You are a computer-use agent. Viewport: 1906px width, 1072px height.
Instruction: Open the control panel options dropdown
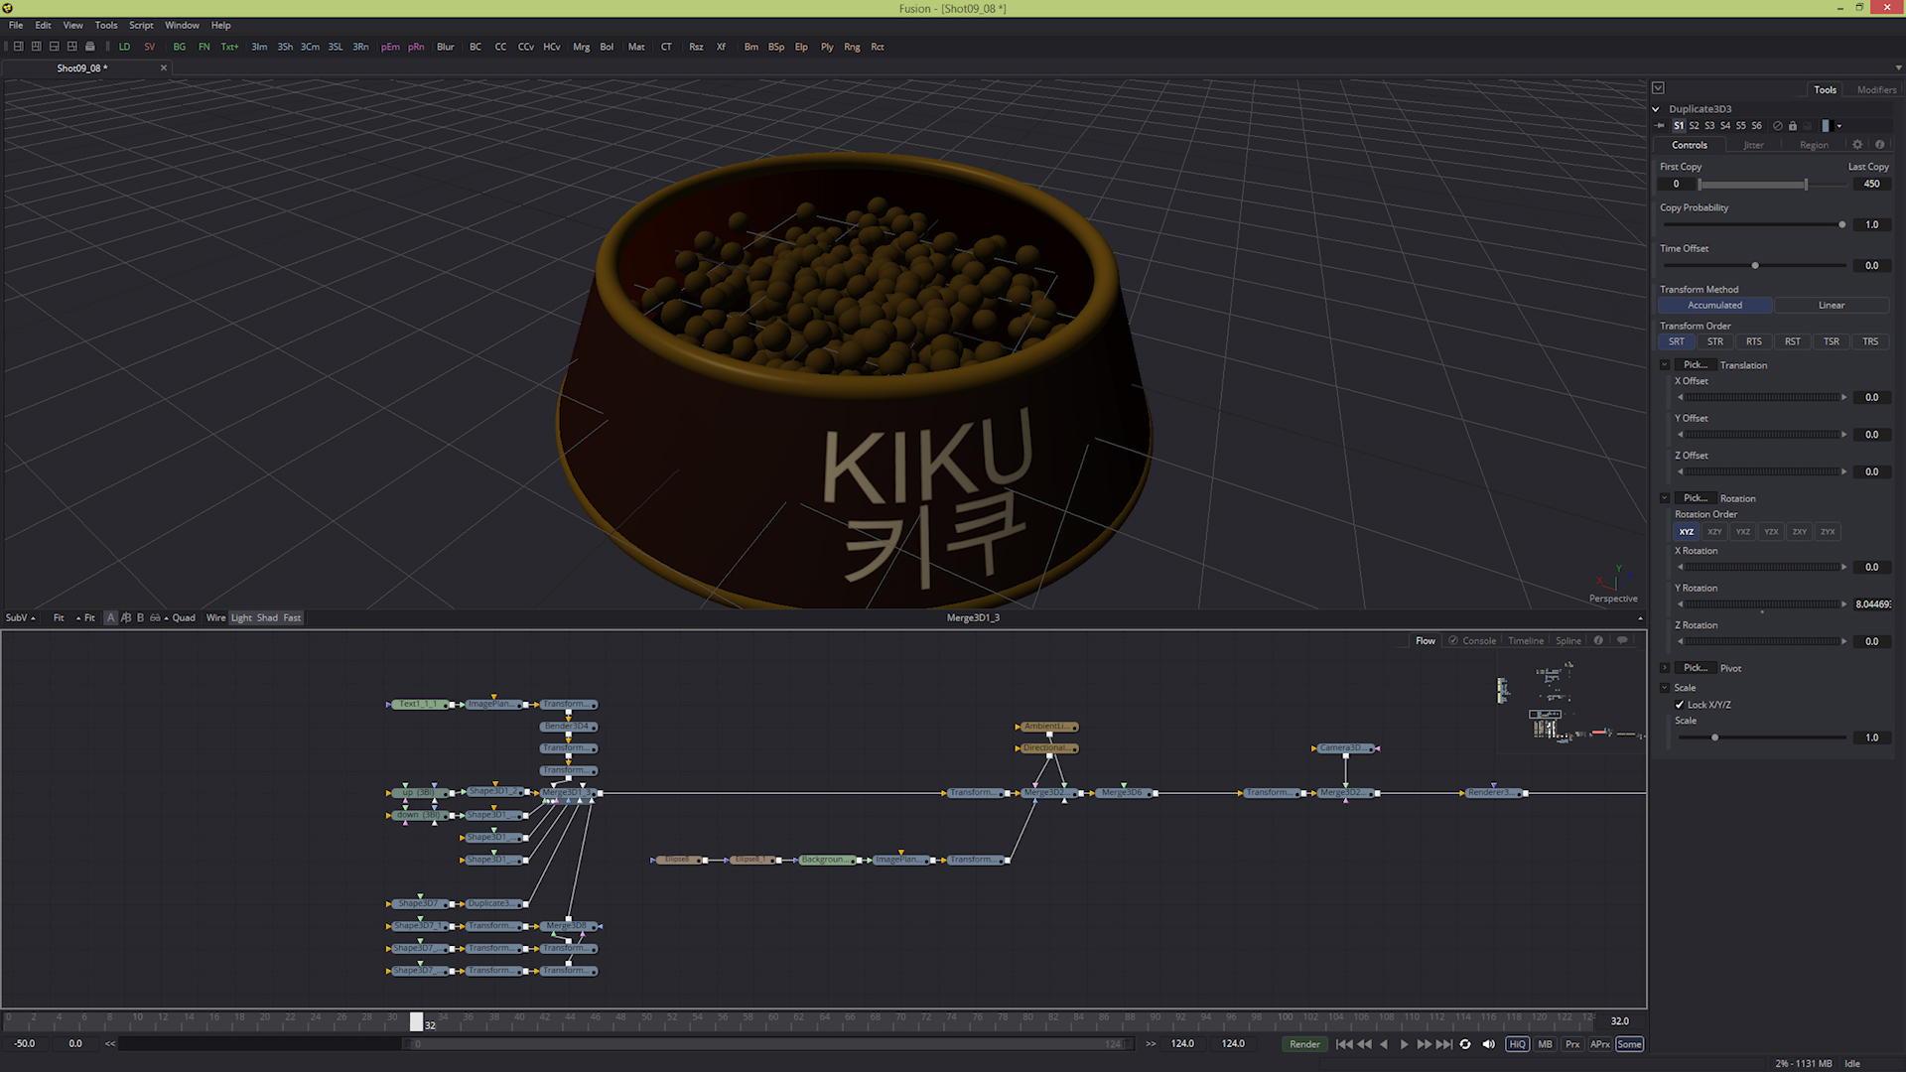1658,88
